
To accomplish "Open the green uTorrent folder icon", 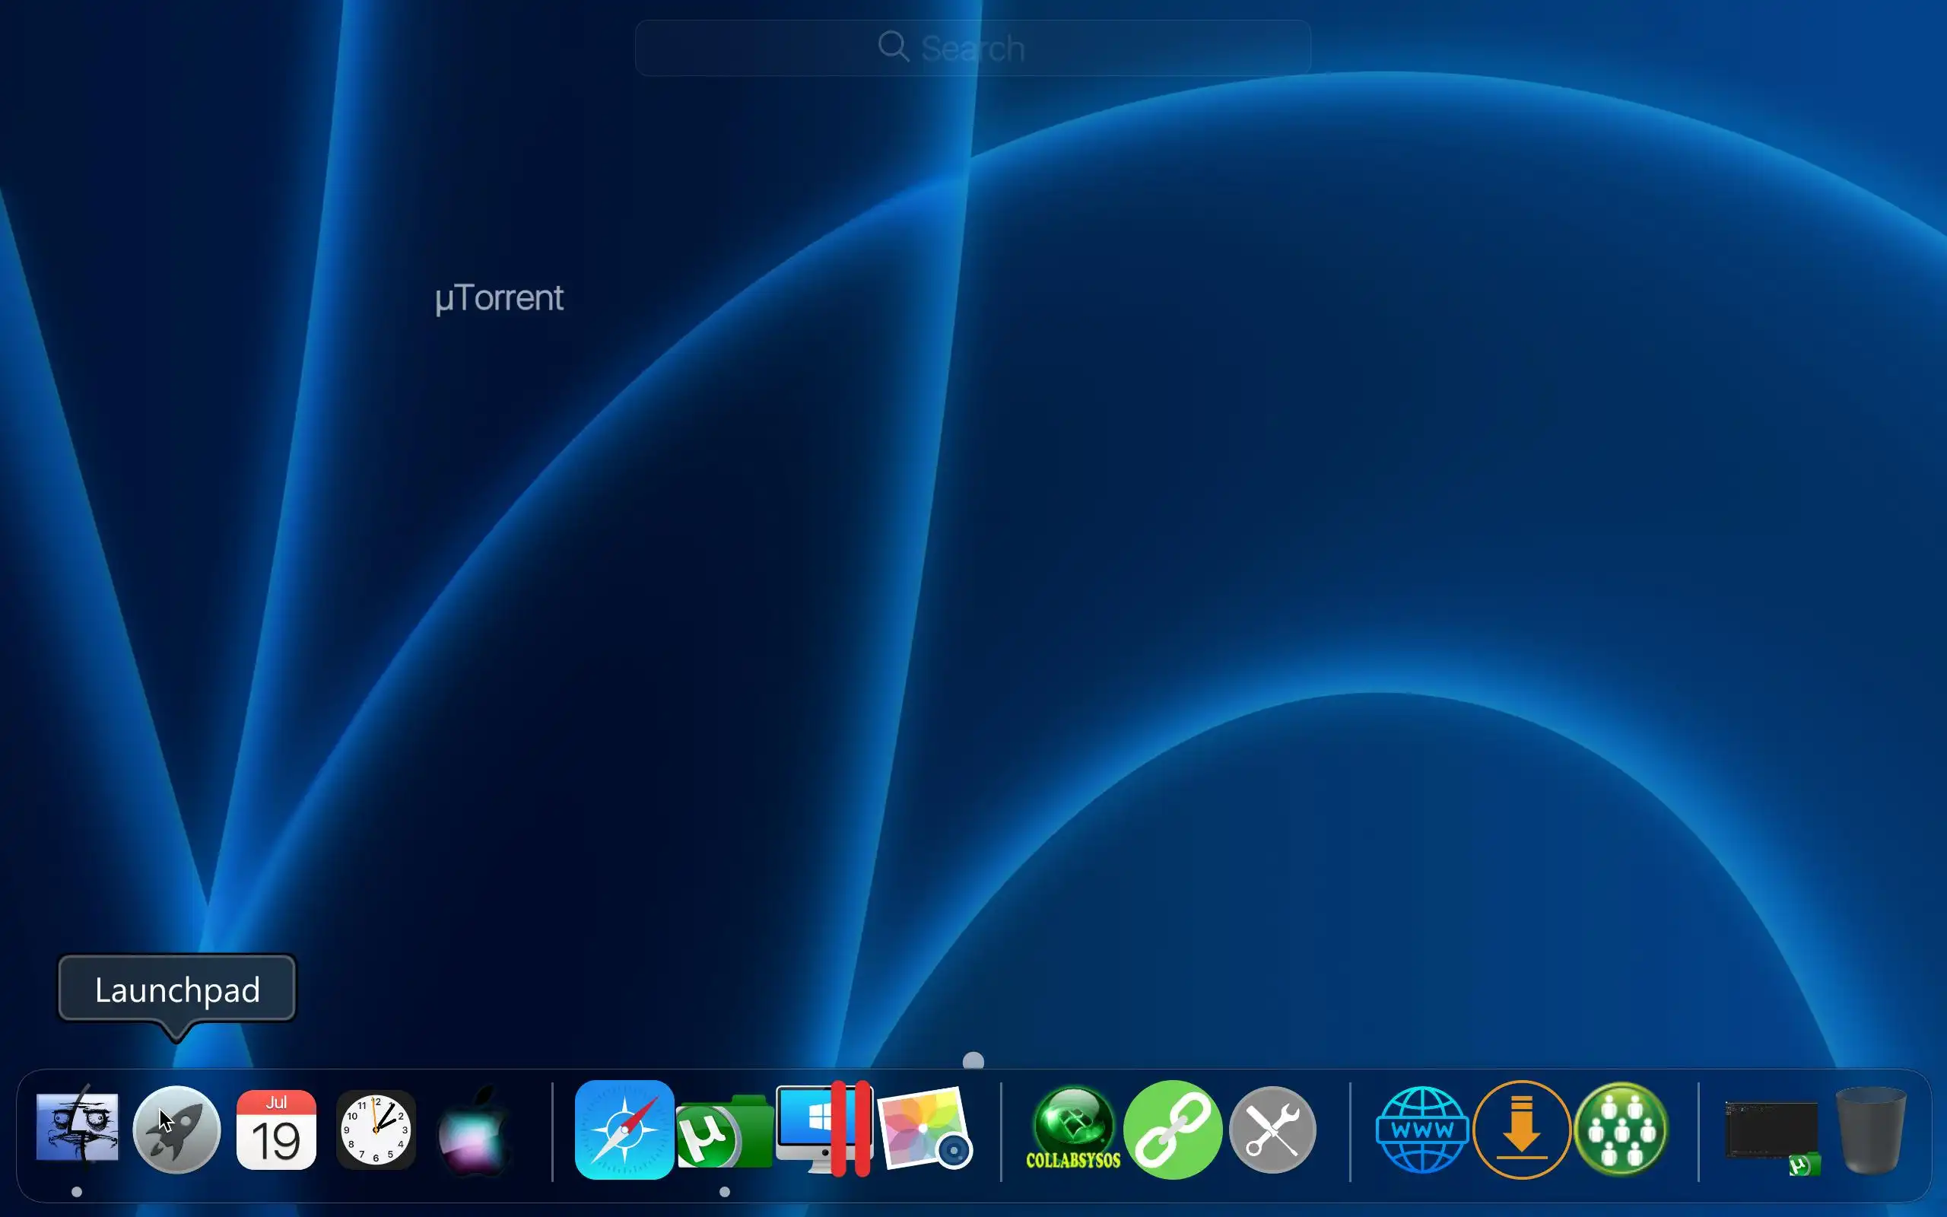I will [724, 1133].
